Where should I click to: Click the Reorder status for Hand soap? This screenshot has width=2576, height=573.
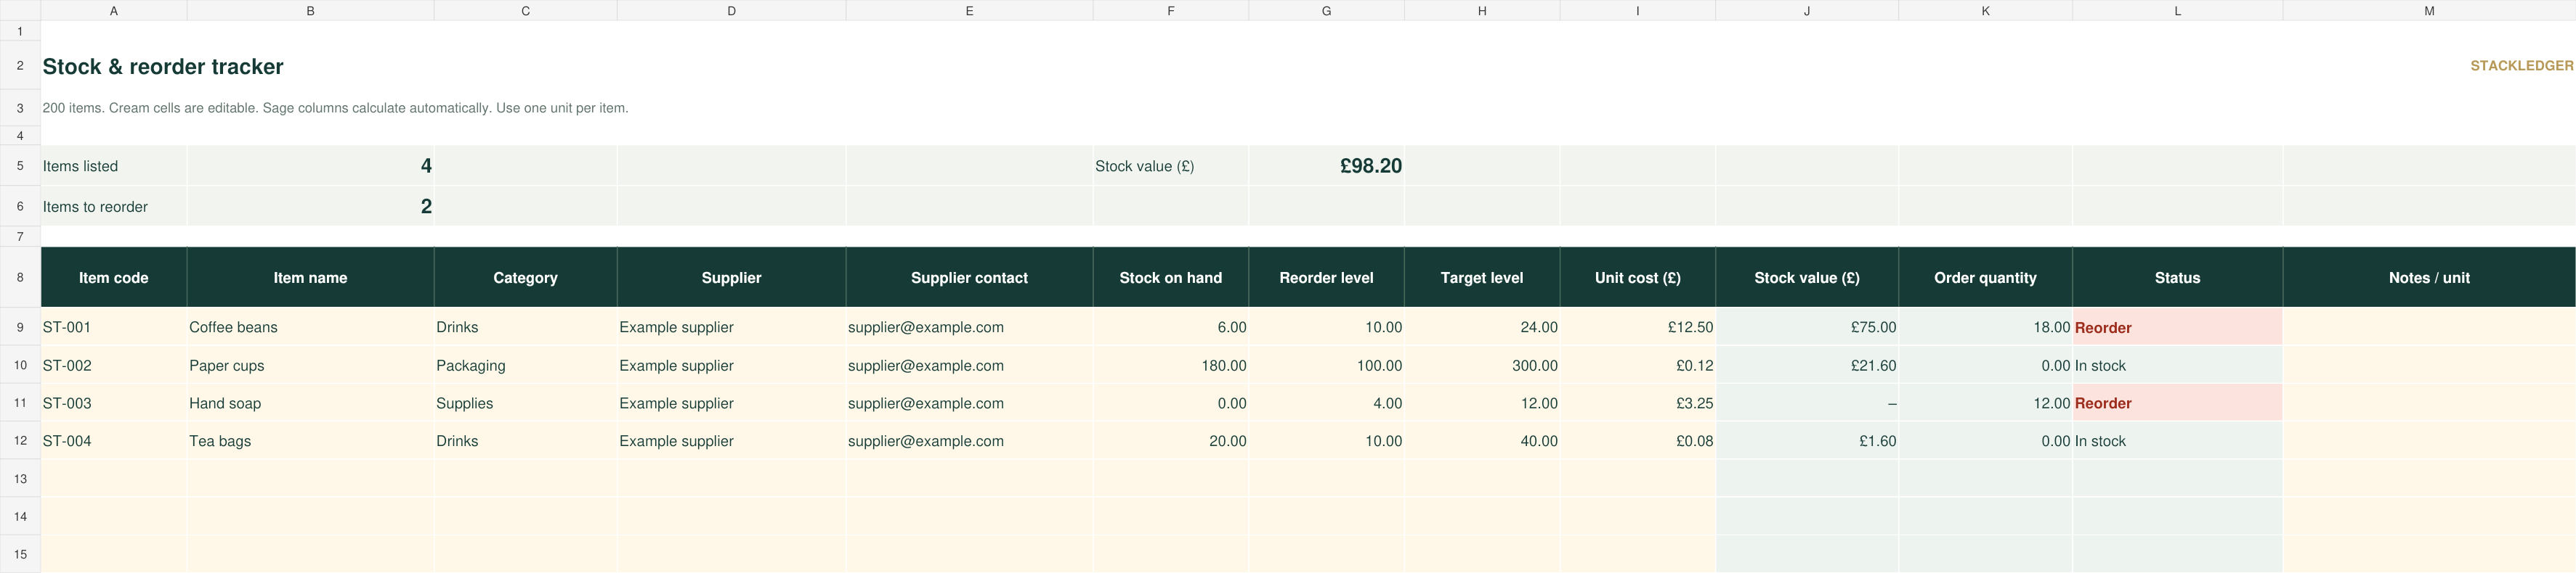[x=2177, y=403]
